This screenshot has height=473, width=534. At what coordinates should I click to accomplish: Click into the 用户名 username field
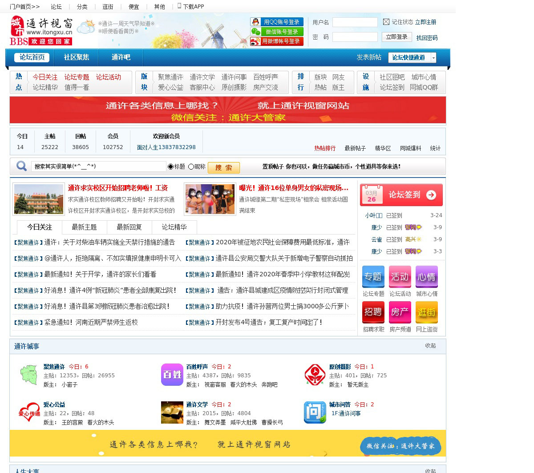(x=355, y=22)
